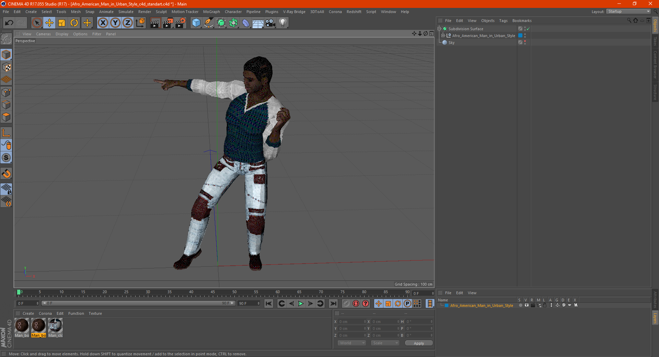Switch to Texture mode
Screen dimensions: 659x357
click(6, 67)
